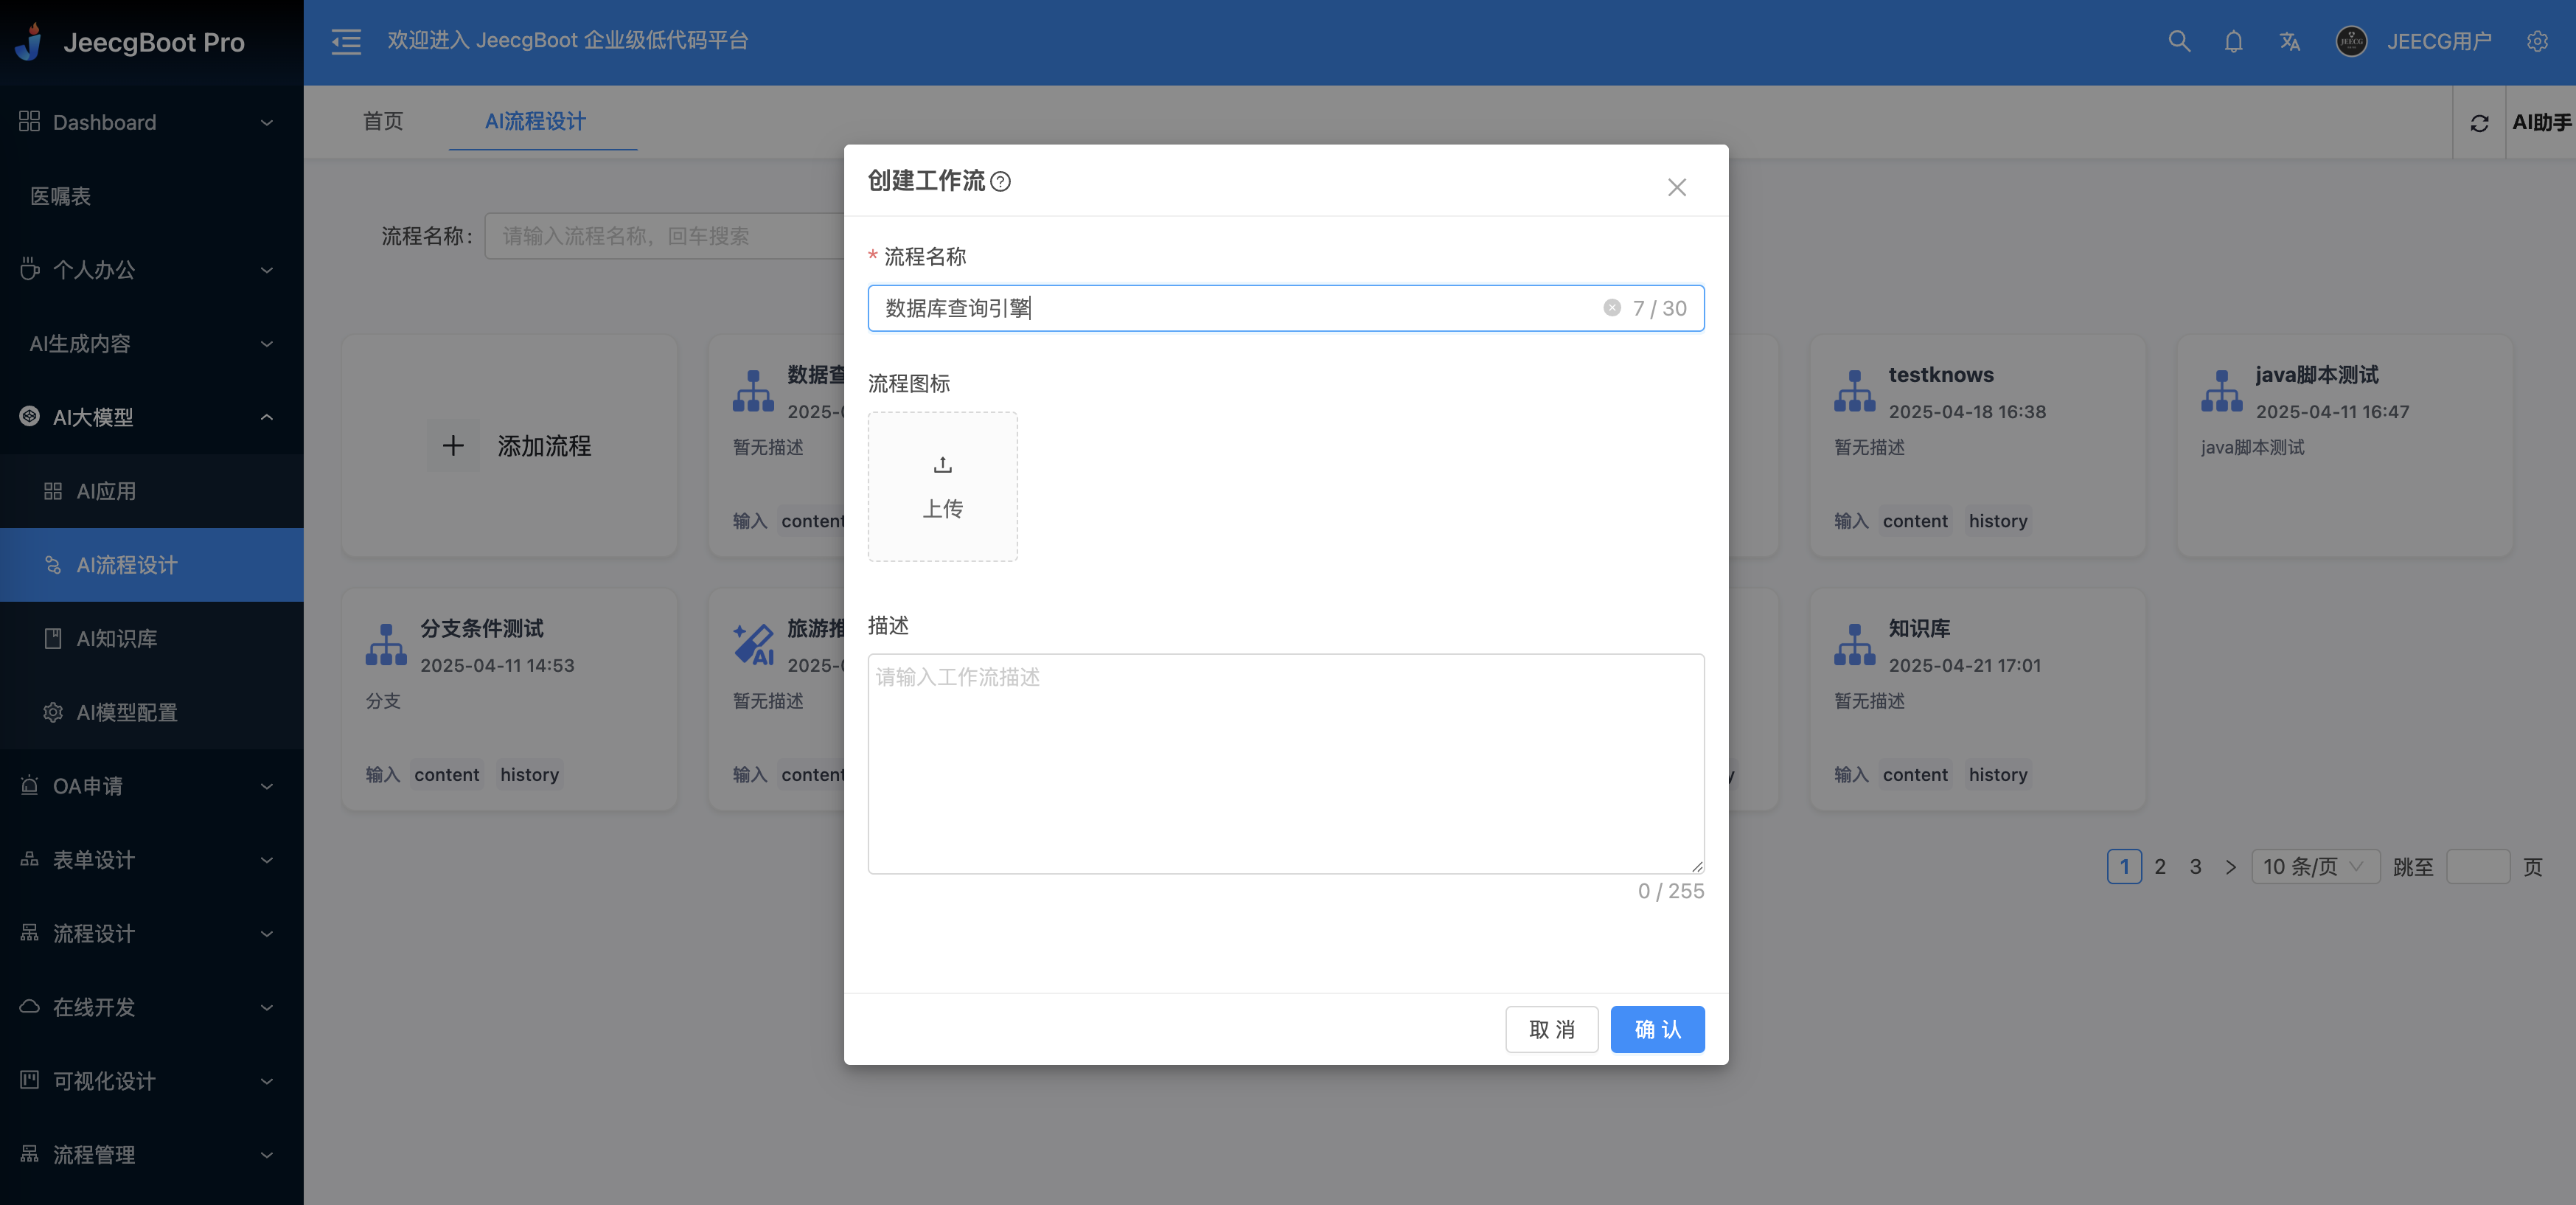Image resolution: width=2576 pixels, height=1205 pixels.
Task: Expand the OA申请 menu
Action: click(152, 786)
